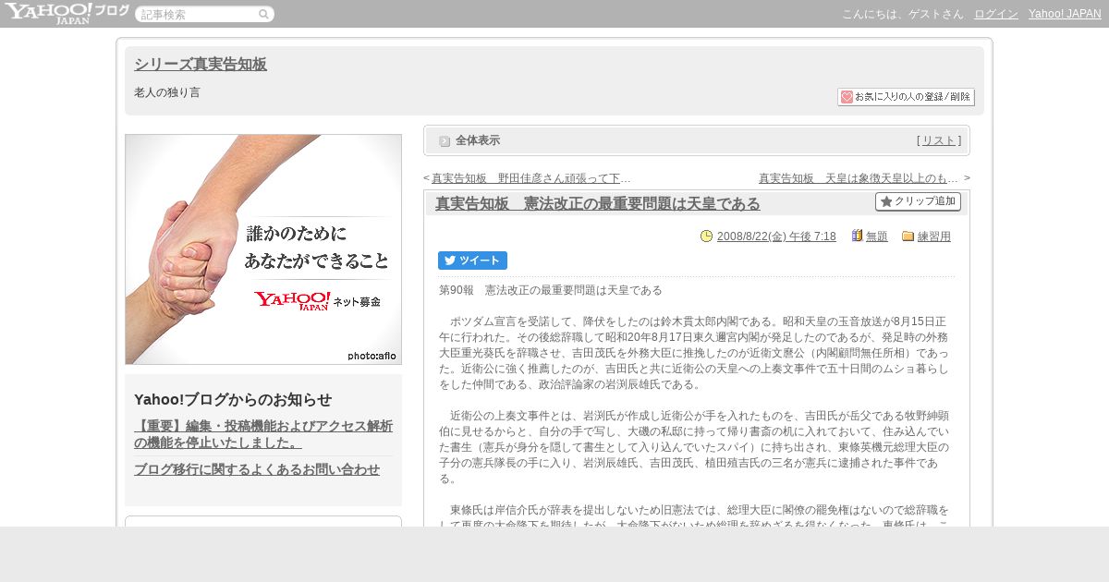
Task: Click the greeting こんにちは、ゲストさん
Action: click(x=903, y=14)
